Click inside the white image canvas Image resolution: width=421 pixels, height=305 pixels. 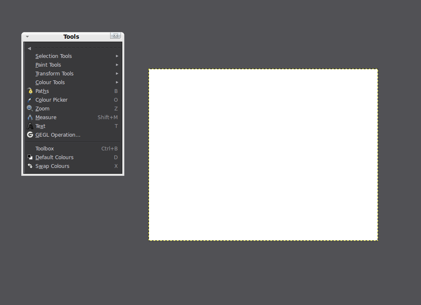click(263, 155)
